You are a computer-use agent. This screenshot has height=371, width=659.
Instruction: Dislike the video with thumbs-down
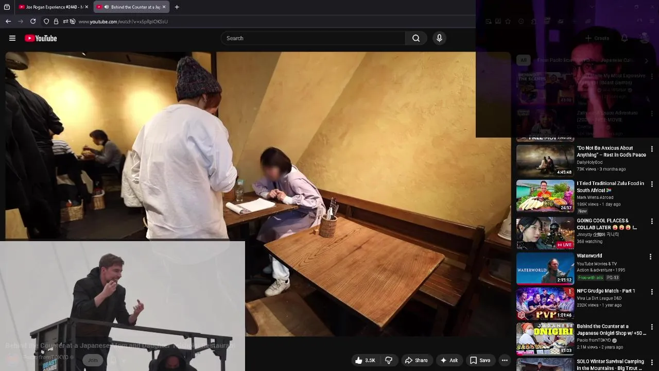click(x=389, y=360)
